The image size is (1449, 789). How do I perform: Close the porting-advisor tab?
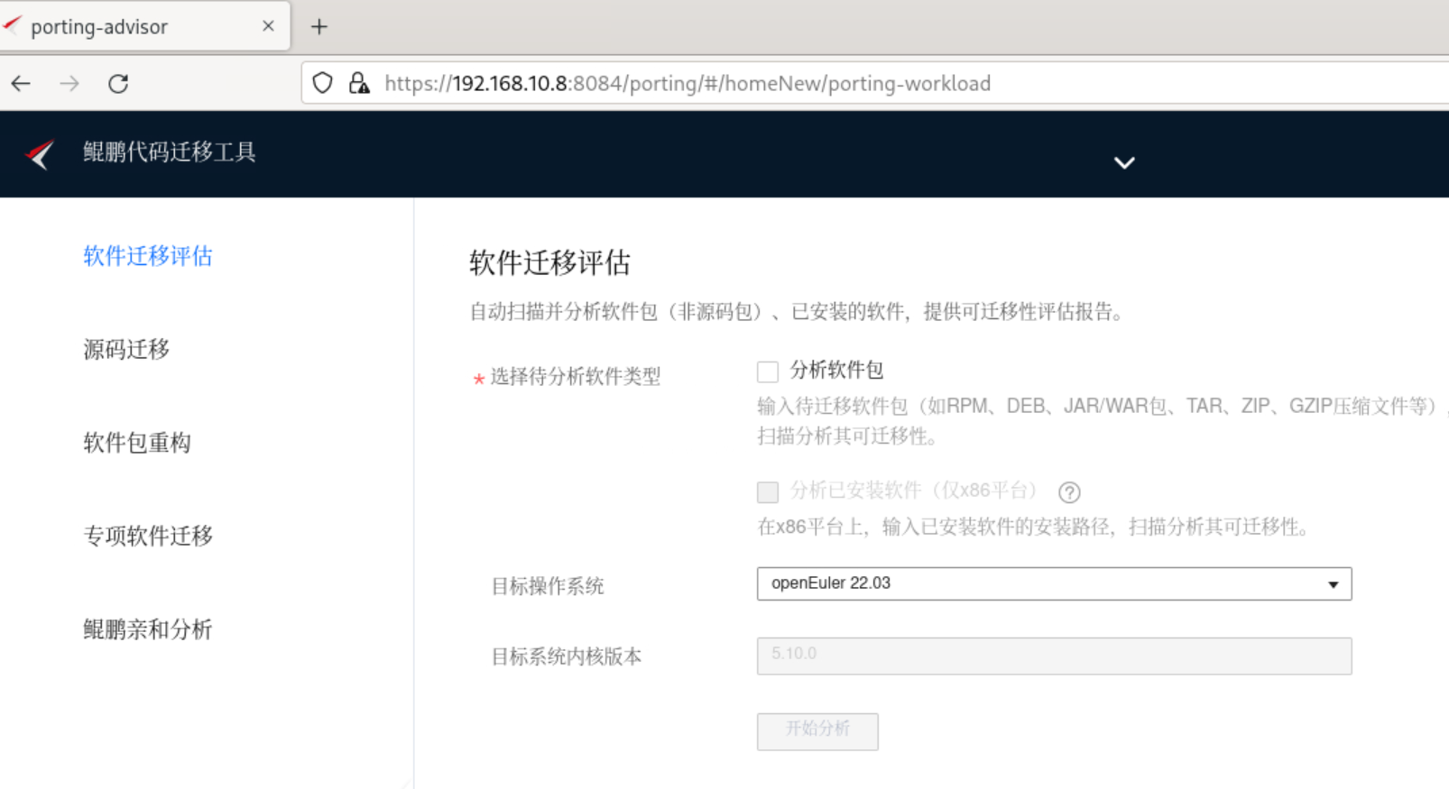(x=268, y=26)
